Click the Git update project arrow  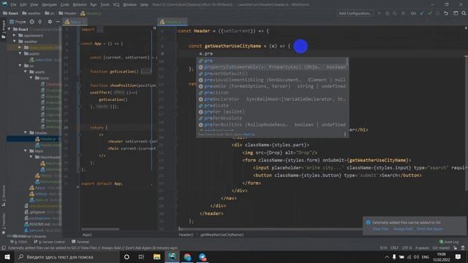pyautogui.click(x=422, y=13)
